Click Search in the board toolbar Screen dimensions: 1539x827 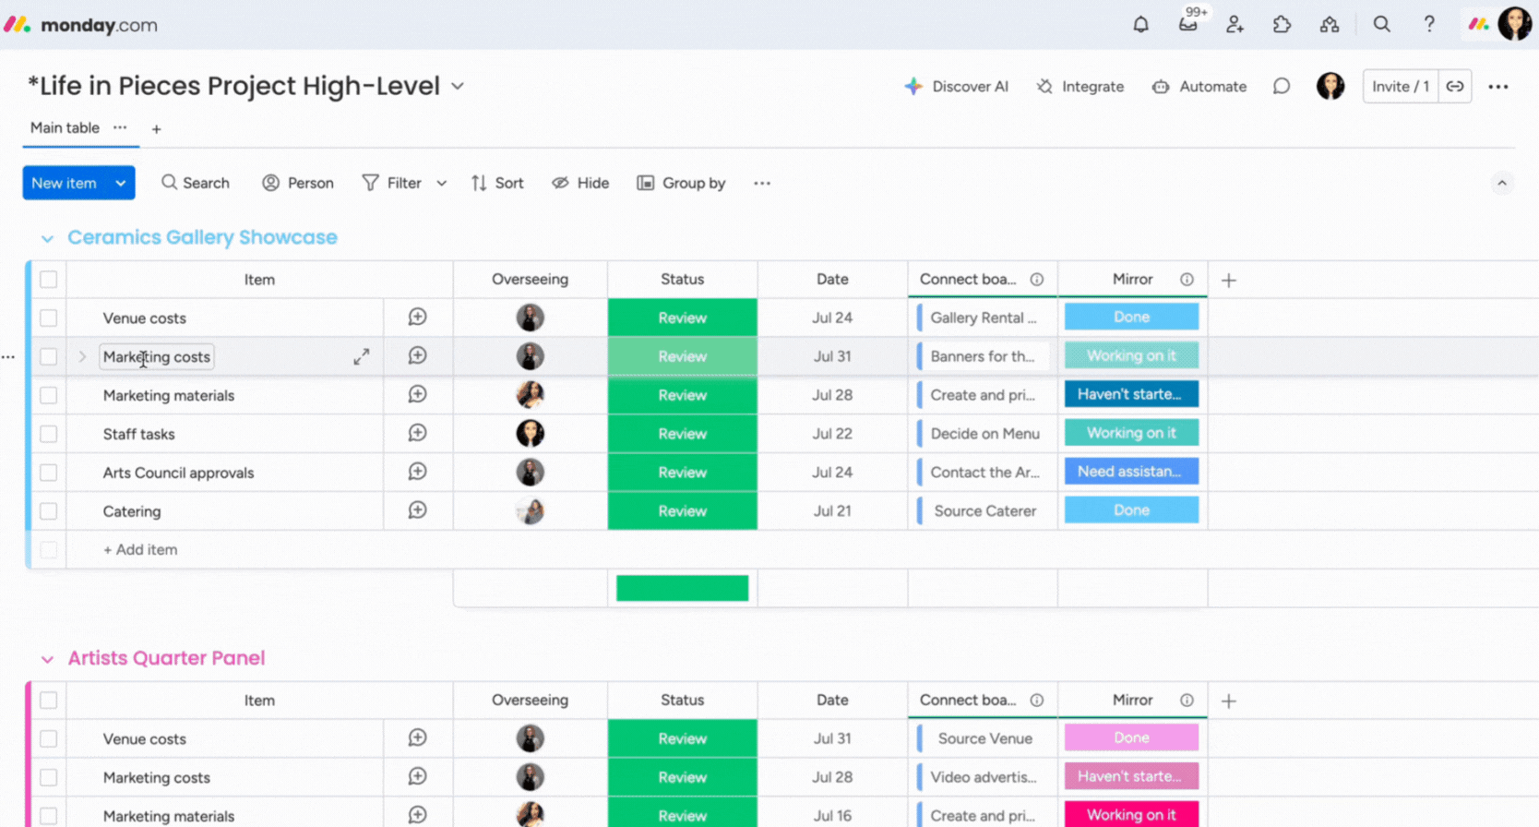pyautogui.click(x=196, y=183)
